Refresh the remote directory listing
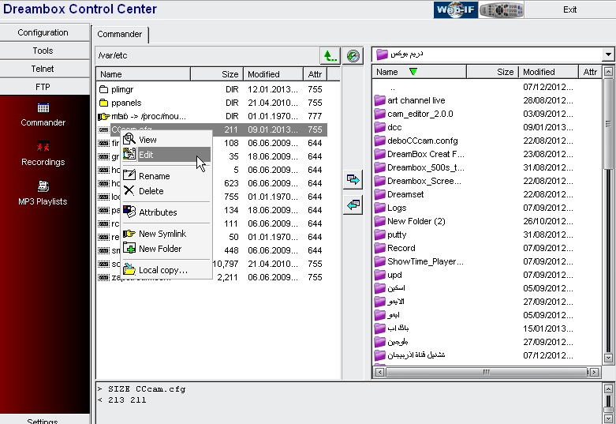The image size is (616, 424). tap(353, 56)
